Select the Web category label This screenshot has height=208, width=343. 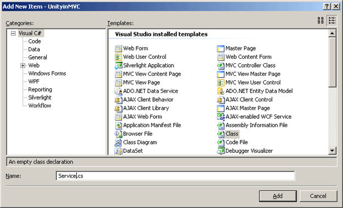click(34, 65)
